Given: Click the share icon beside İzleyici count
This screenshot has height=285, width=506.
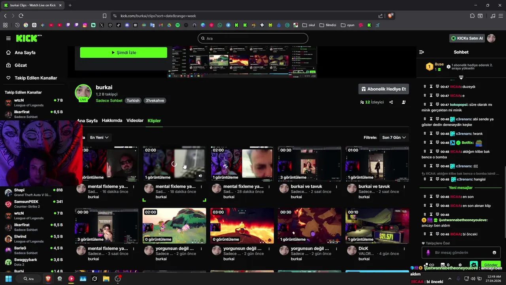Looking at the screenshot, I should click(x=391, y=102).
